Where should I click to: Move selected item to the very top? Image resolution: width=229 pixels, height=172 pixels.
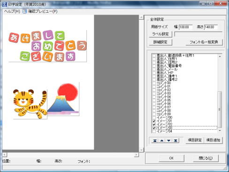(155, 141)
